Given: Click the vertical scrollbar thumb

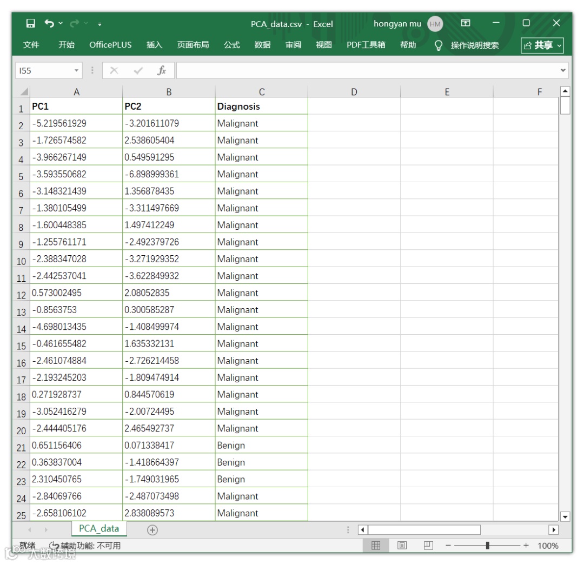Looking at the screenshot, I should (565, 105).
